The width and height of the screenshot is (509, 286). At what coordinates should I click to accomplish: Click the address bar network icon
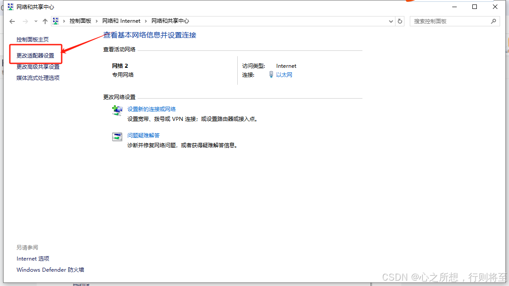56,21
